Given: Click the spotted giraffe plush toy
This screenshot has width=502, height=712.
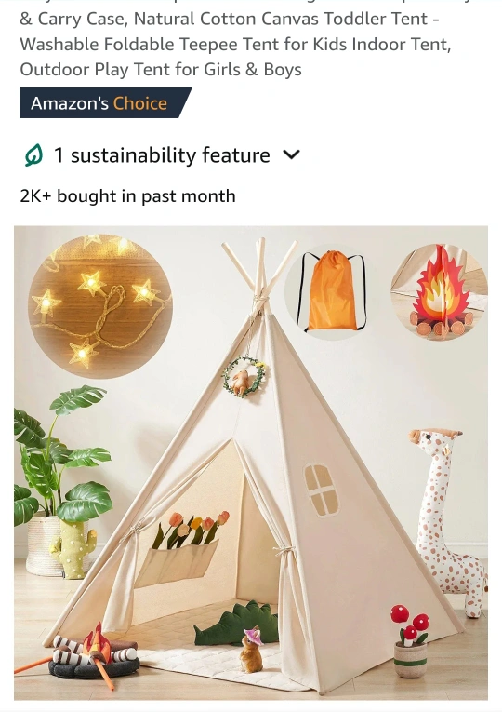Looking at the screenshot, I should pos(446,520).
